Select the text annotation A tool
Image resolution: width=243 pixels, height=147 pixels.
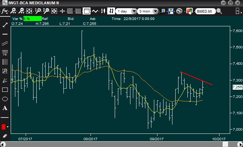coord(5,108)
